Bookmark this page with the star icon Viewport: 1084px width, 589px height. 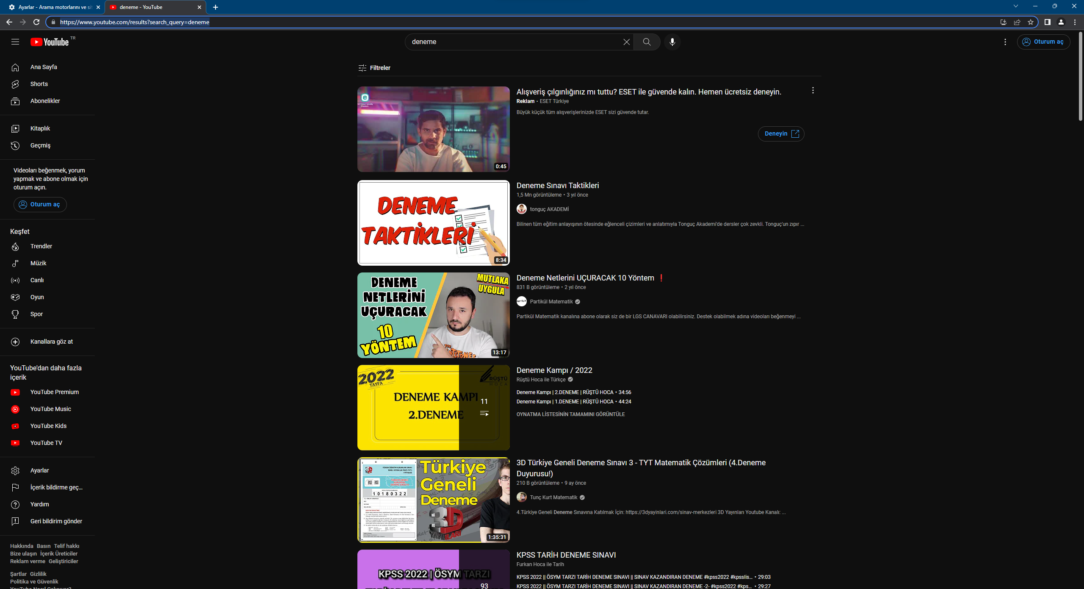[1031, 22]
